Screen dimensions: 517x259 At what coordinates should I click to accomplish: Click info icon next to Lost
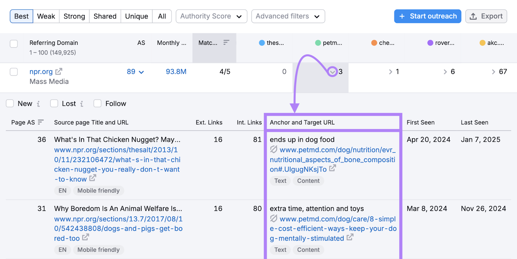pyautogui.click(x=82, y=104)
